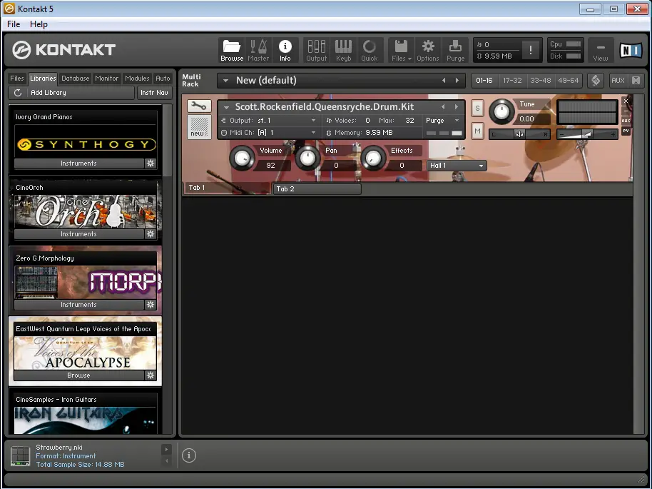Refresh the library list
The image size is (652, 489).
tap(18, 93)
